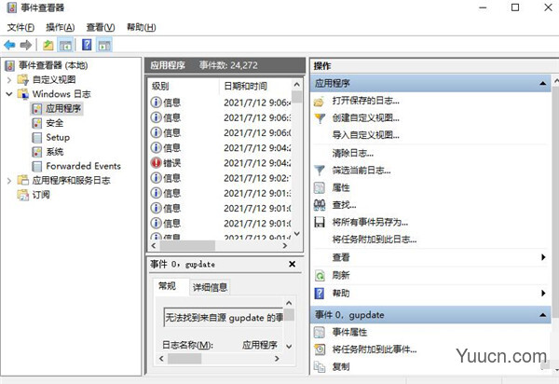The height and width of the screenshot is (384, 559).
Task: Click the 级别 column header
Action: tap(184, 86)
